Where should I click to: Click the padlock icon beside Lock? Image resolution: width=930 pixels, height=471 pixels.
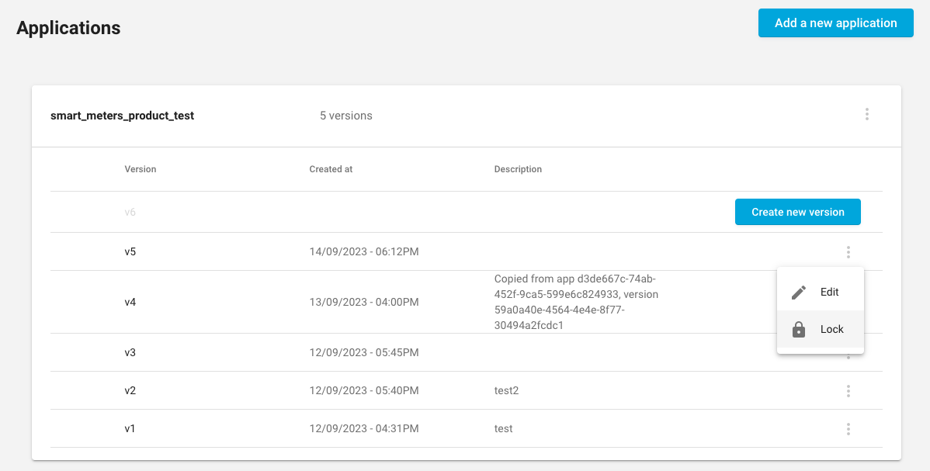tap(799, 330)
